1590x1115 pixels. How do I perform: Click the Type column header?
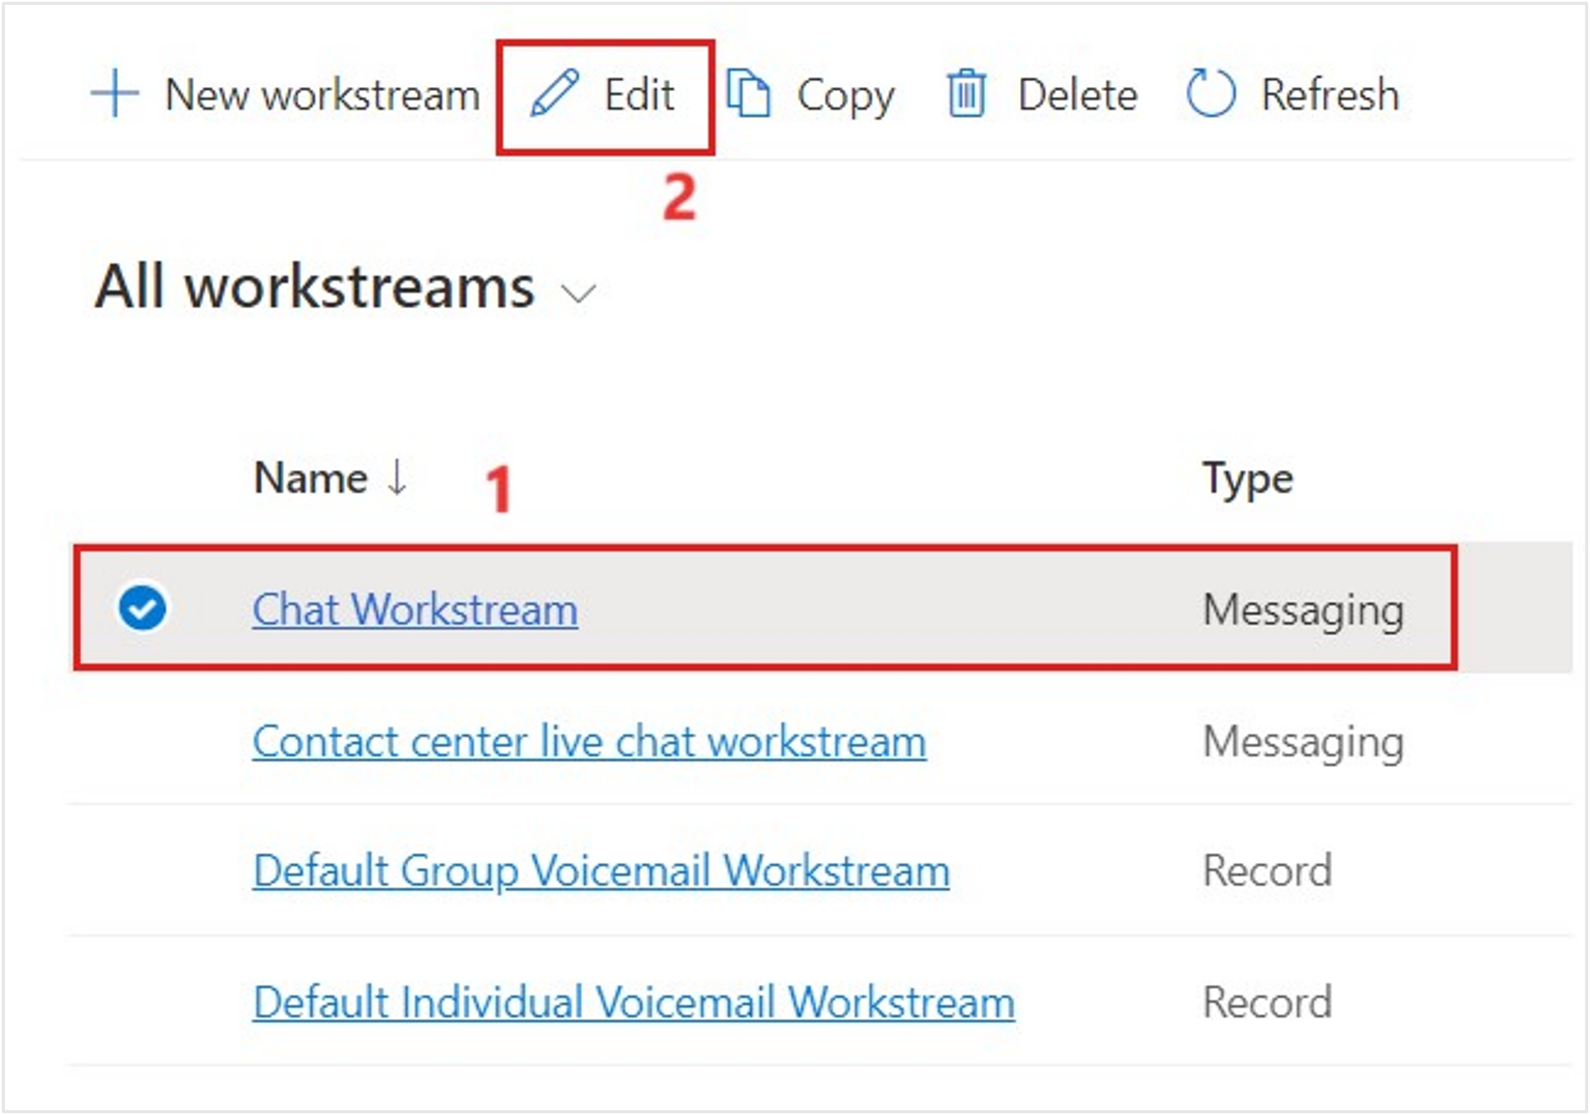[x=1248, y=481]
